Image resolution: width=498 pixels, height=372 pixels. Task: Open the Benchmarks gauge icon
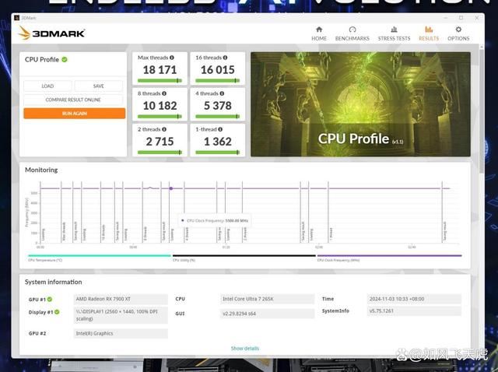coord(352,30)
